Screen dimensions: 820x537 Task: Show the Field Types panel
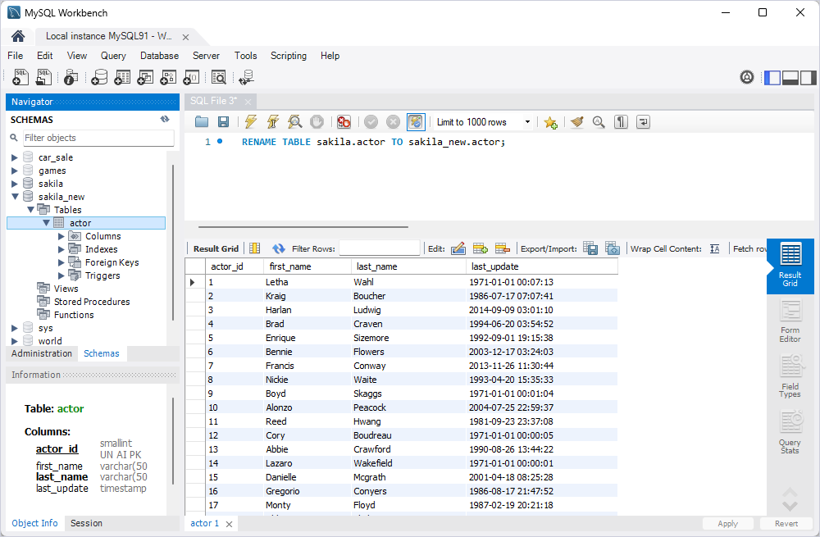790,376
